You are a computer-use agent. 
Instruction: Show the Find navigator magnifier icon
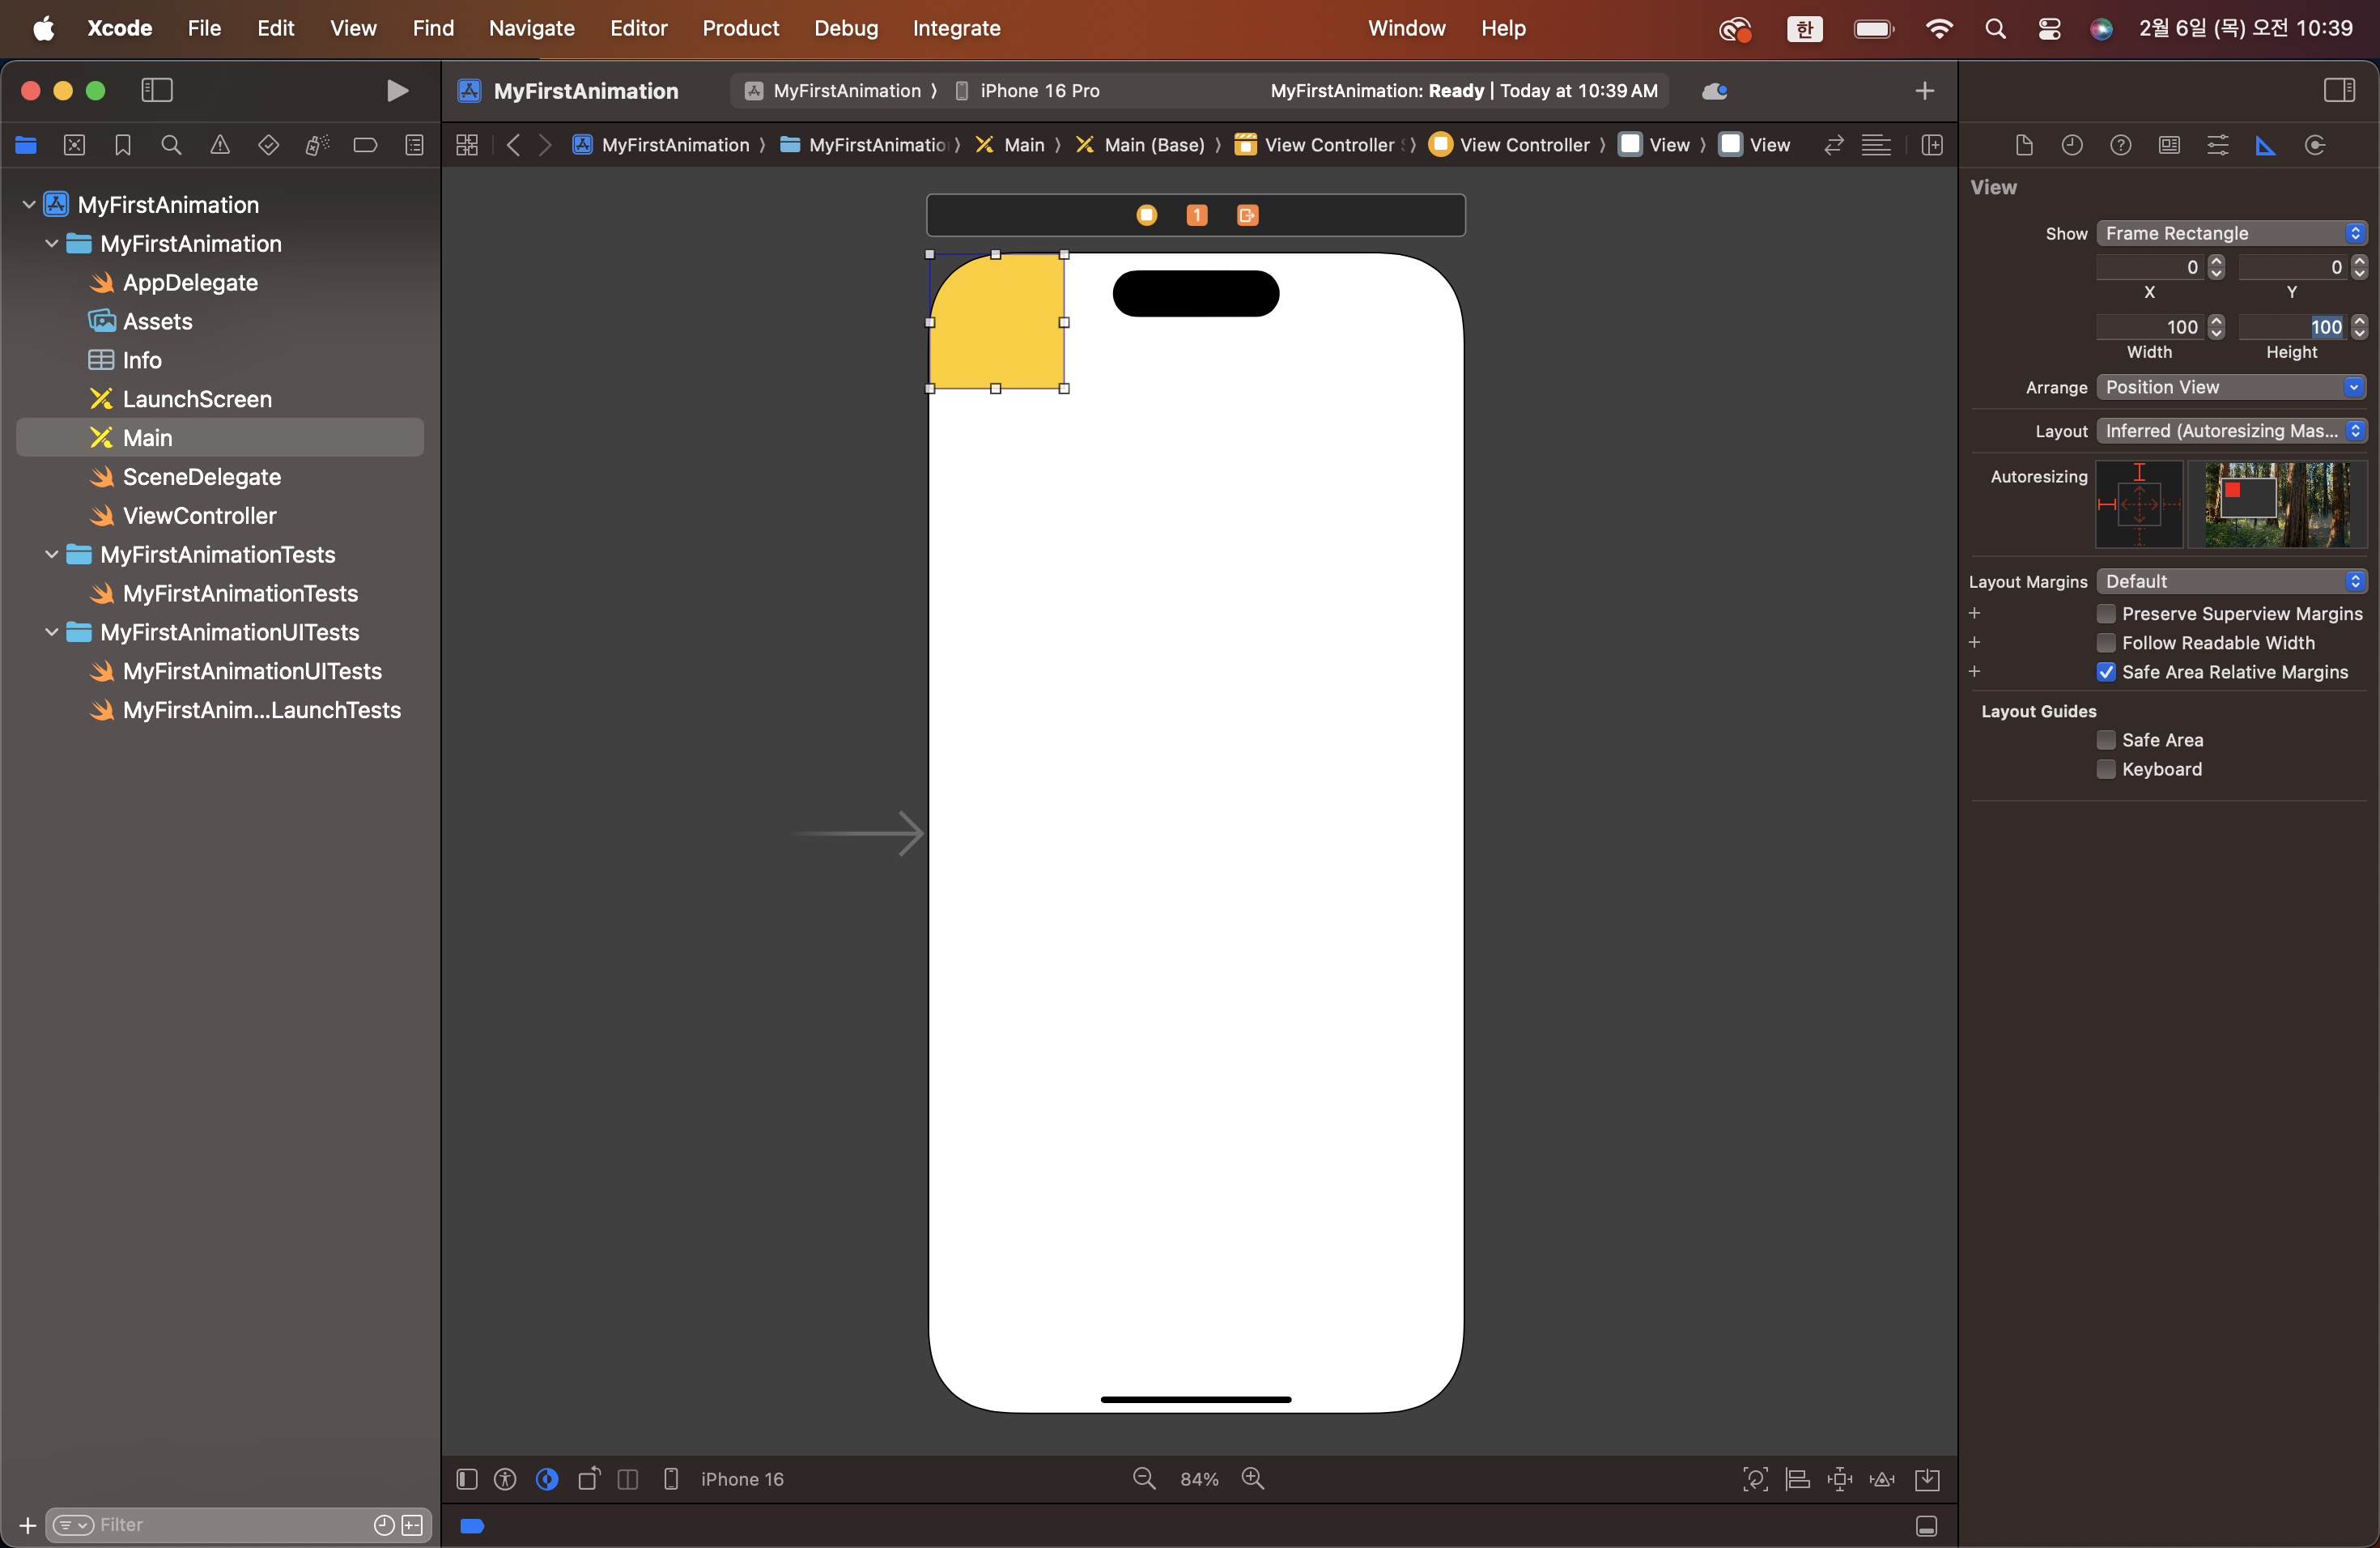pos(171,146)
